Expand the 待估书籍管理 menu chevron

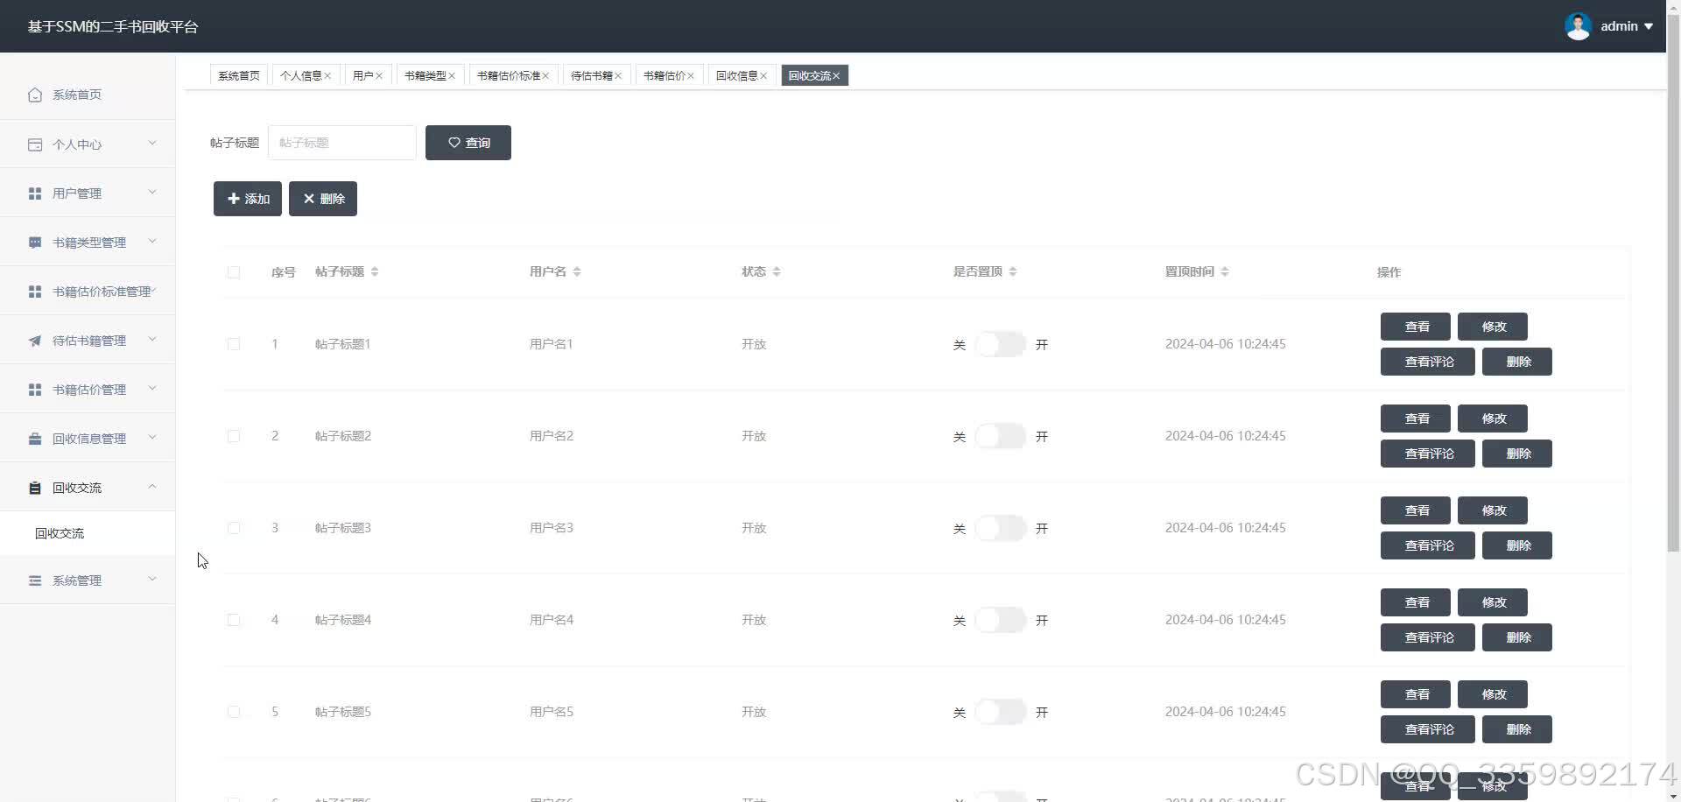(152, 340)
